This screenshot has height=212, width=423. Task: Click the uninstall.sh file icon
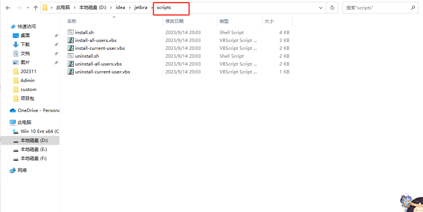(70, 56)
